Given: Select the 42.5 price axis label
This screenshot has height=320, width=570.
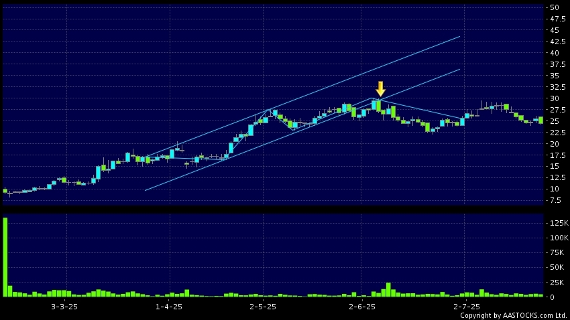Looking at the screenshot, I should [x=558, y=42].
